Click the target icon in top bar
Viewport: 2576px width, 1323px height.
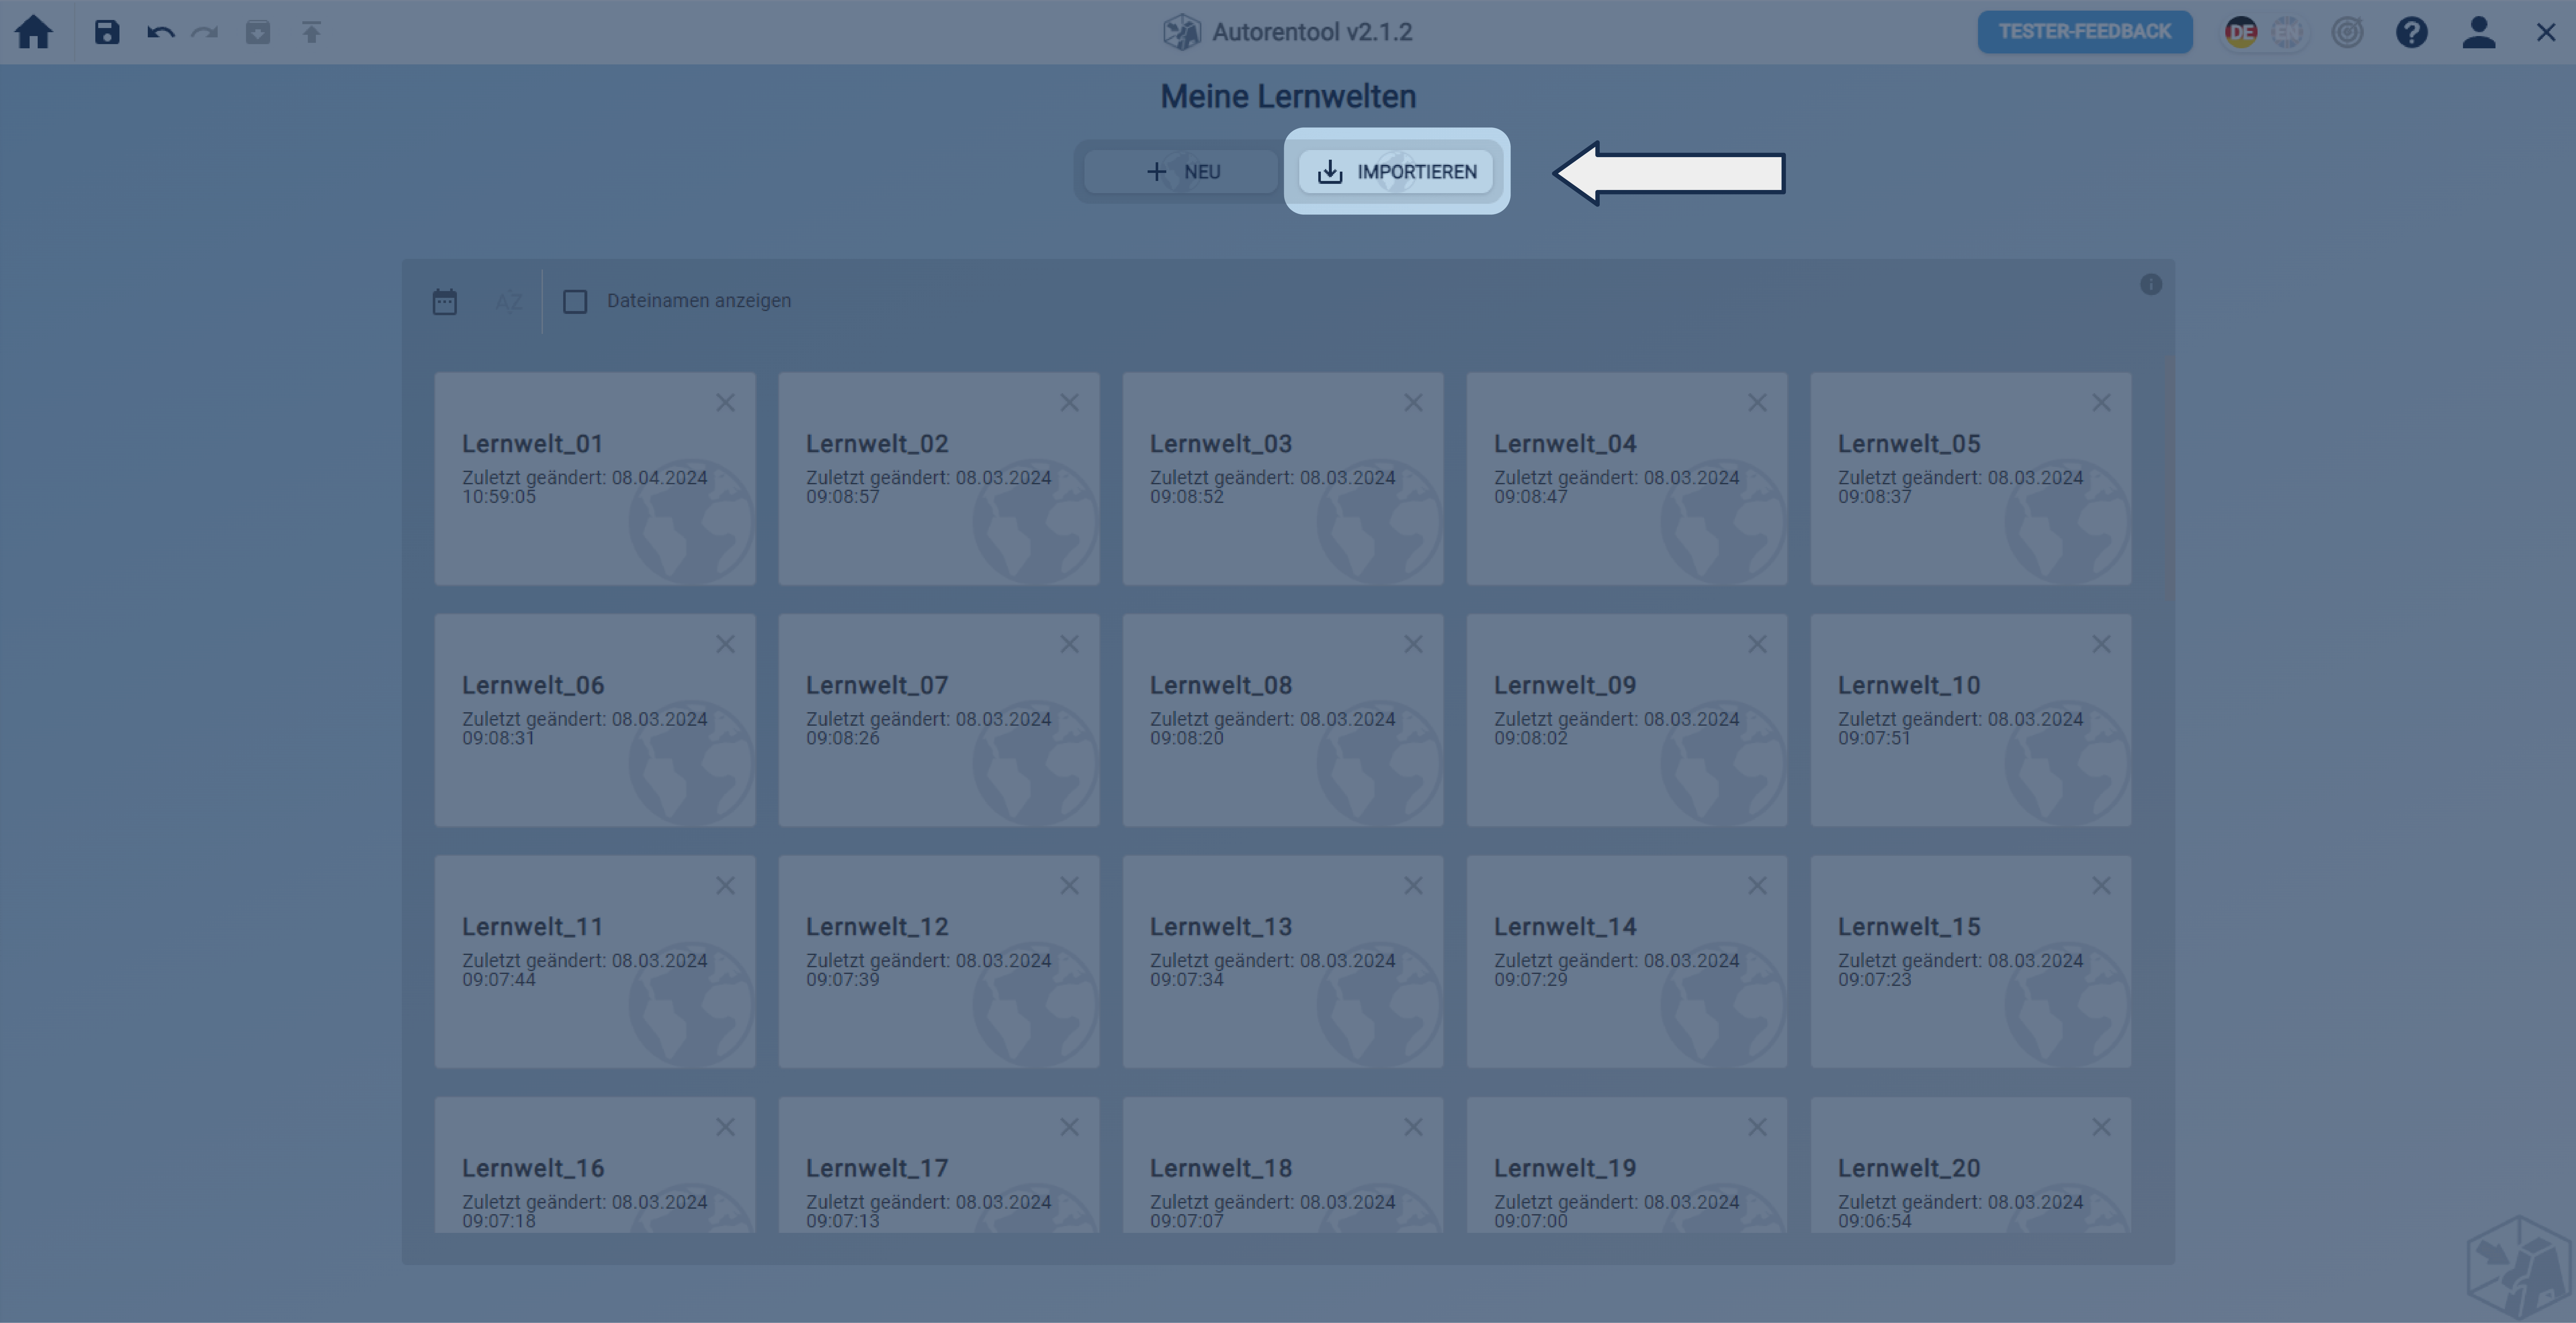click(2347, 32)
